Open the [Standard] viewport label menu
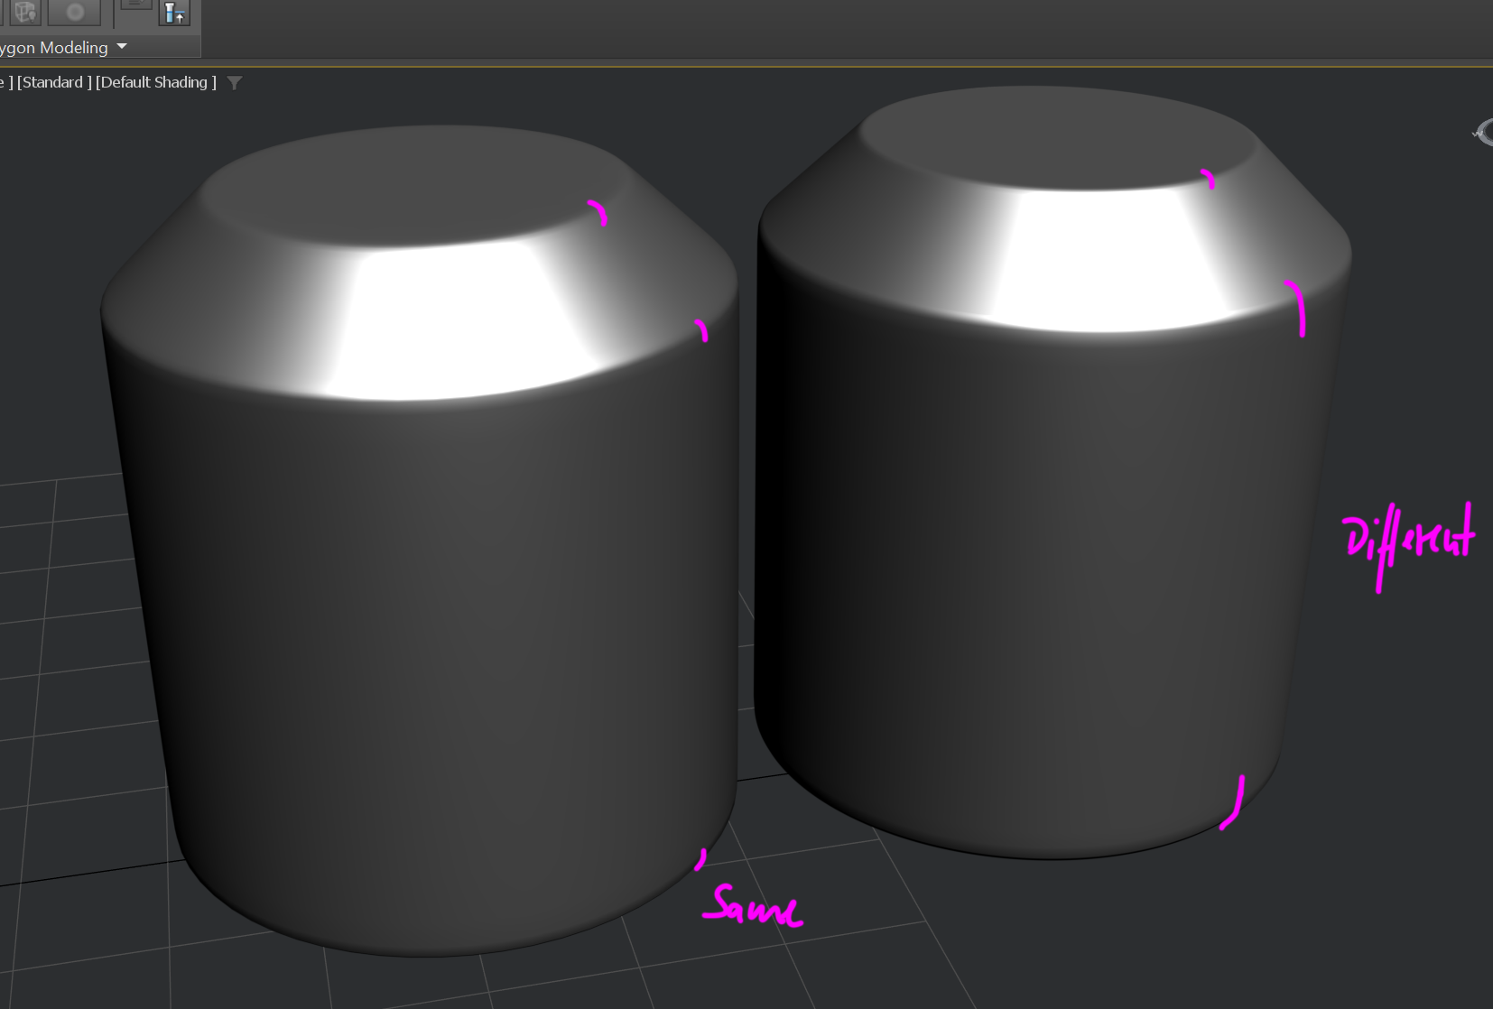 [x=55, y=82]
